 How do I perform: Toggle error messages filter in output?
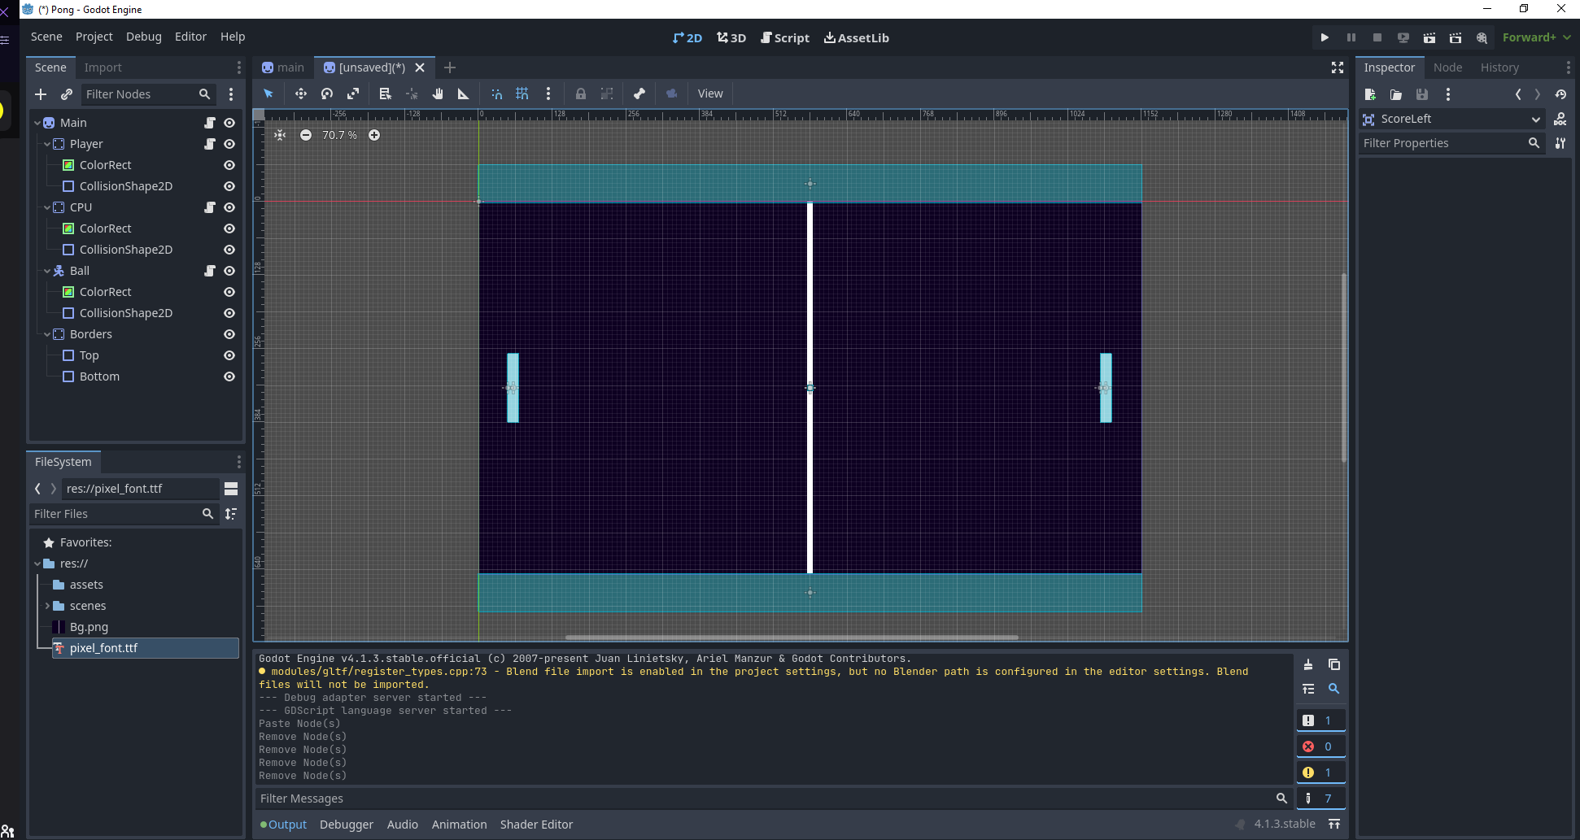1320,746
